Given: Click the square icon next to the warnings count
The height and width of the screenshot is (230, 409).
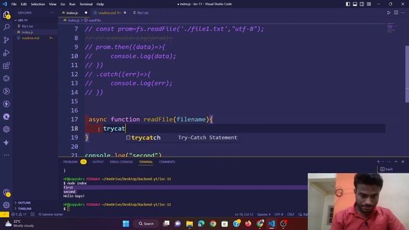Looking at the screenshot, I should (33, 215).
